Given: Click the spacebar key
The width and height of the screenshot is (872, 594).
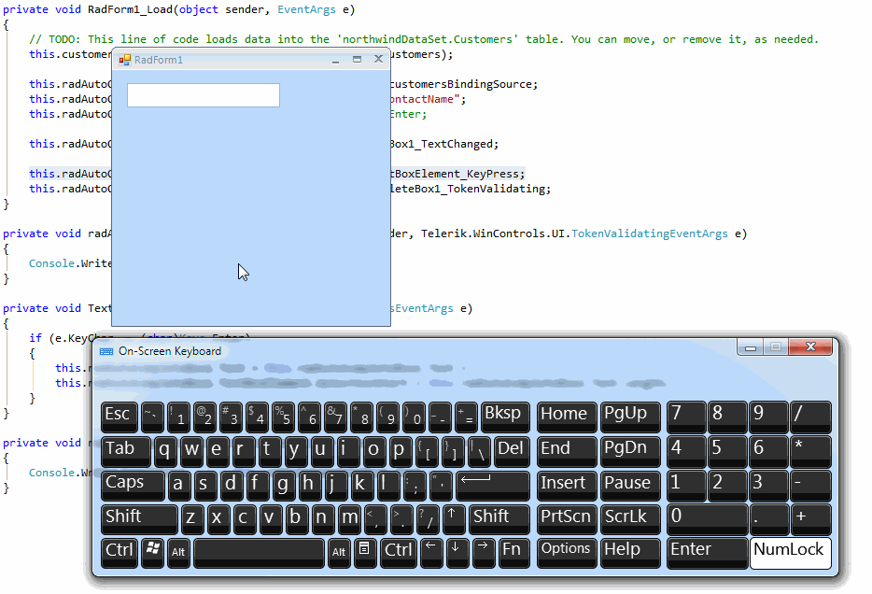Looking at the screenshot, I should point(260,553).
